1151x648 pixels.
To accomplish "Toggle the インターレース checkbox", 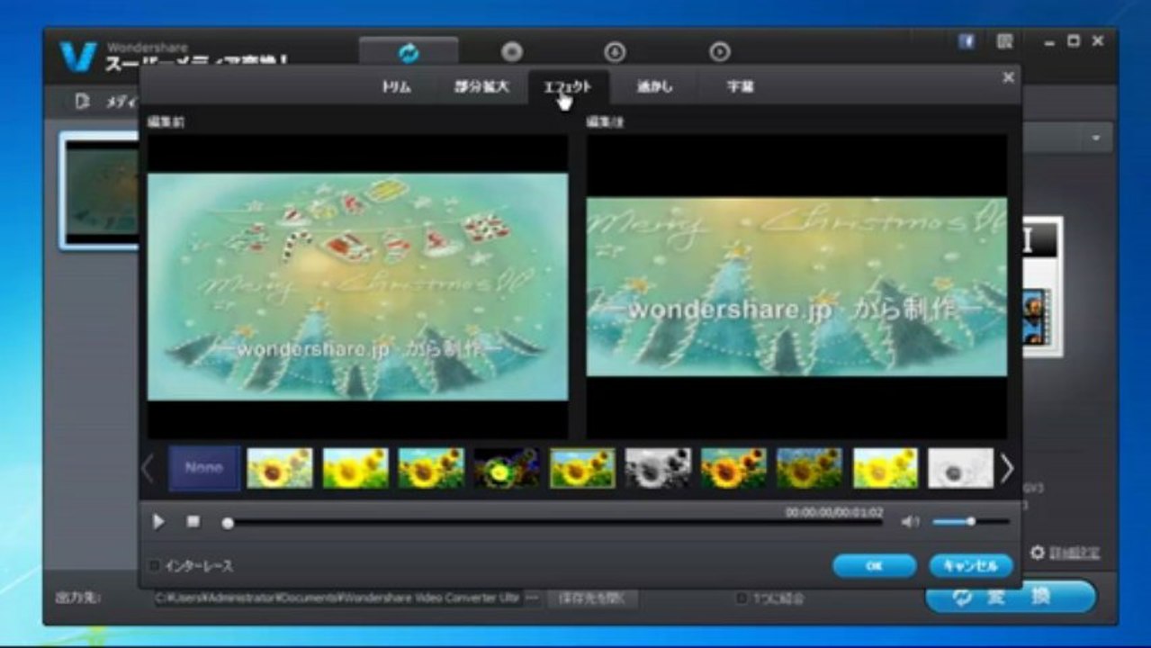I will pyautogui.click(x=155, y=565).
